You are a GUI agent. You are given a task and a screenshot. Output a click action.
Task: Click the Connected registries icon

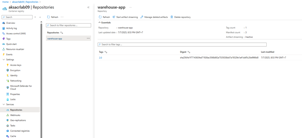(8, 131)
